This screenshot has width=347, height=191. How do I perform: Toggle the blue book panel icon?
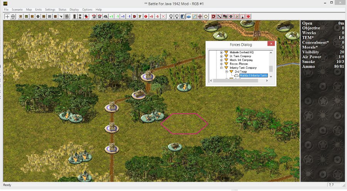tap(183, 17)
